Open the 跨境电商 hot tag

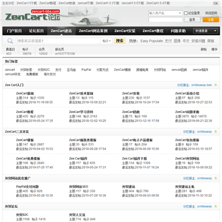click(142, 70)
